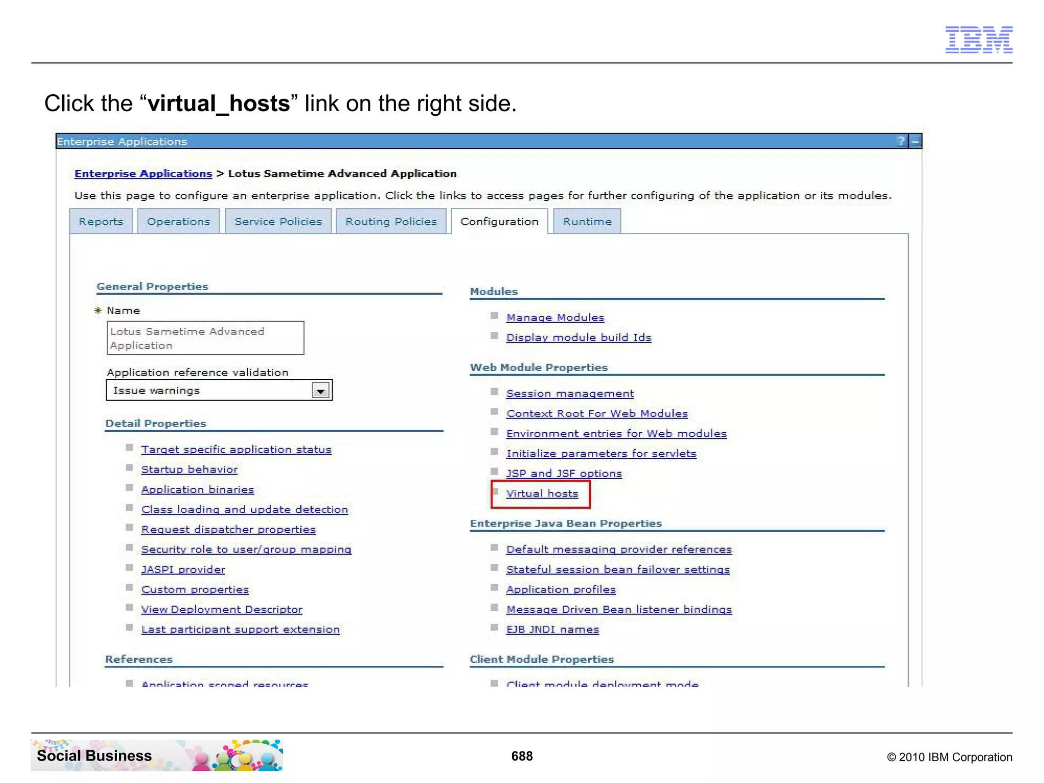Screen dimensions: 1044x783
Task: Click Environment entries for Web modules
Action: point(616,433)
